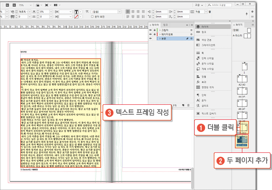Apply align center paragraph alignment

click(x=133, y=12)
